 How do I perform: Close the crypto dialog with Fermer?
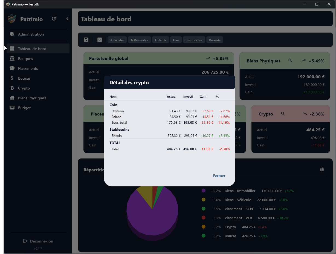click(x=219, y=176)
